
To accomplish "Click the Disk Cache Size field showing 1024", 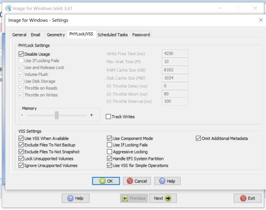I will pyautogui.click(x=175, y=78).
